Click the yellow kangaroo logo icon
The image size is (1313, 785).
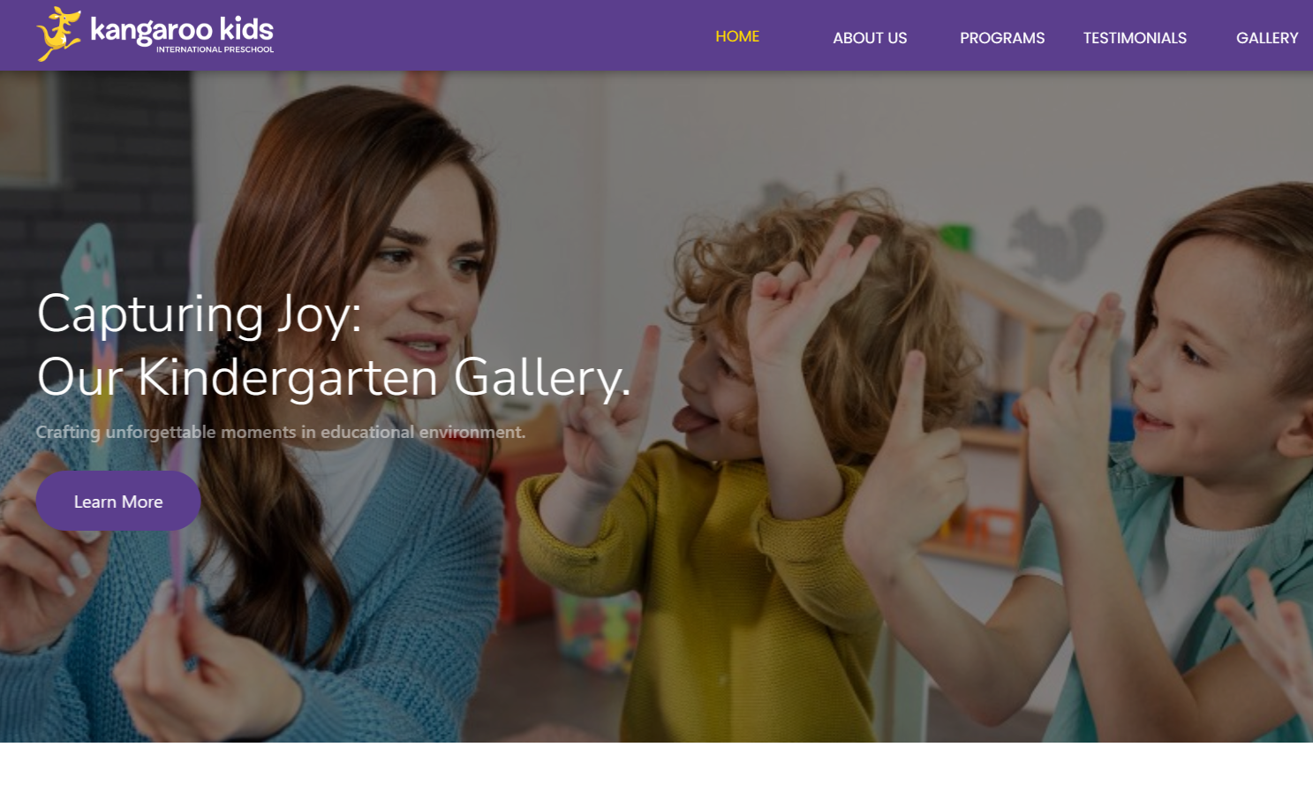pyautogui.click(x=58, y=34)
